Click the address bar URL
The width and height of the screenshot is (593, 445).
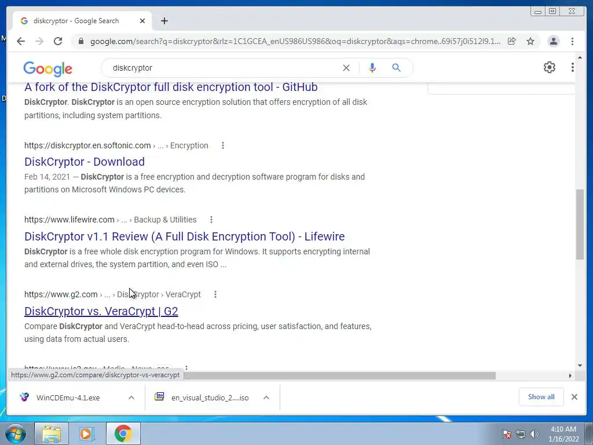coord(295,41)
